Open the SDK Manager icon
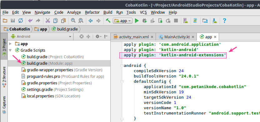 [215, 21]
